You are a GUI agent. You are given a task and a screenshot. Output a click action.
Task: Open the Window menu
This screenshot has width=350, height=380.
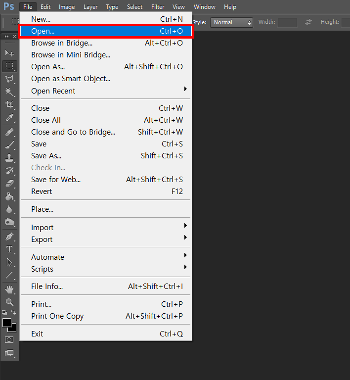click(204, 7)
